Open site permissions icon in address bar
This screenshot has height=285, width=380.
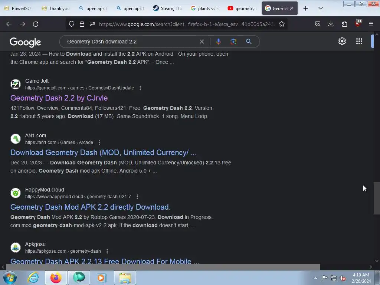coord(92,24)
